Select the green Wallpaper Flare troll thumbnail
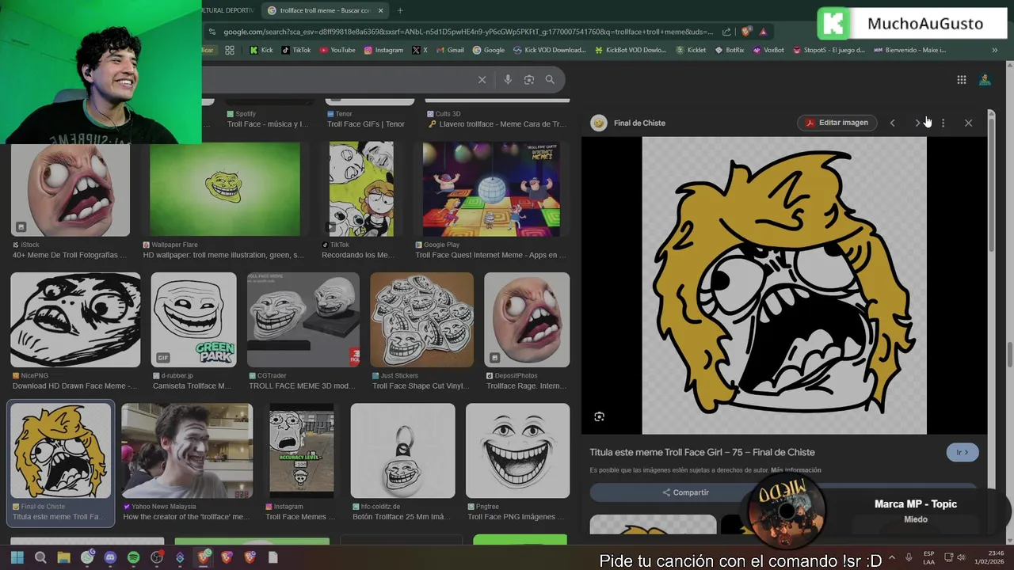Screen dimensions: 1014x570 click(x=225, y=189)
